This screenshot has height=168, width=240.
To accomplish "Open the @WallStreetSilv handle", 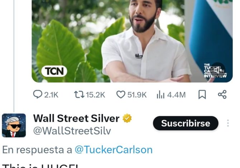I will coord(72,131).
